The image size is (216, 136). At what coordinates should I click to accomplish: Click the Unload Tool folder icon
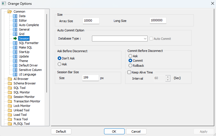point(10,110)
